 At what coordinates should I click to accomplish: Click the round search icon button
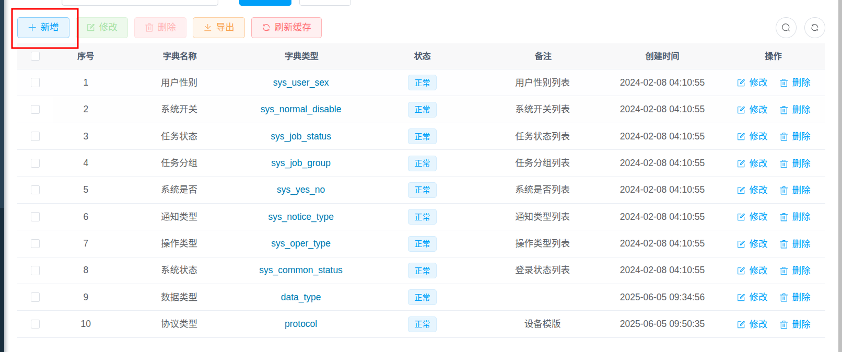786,28
